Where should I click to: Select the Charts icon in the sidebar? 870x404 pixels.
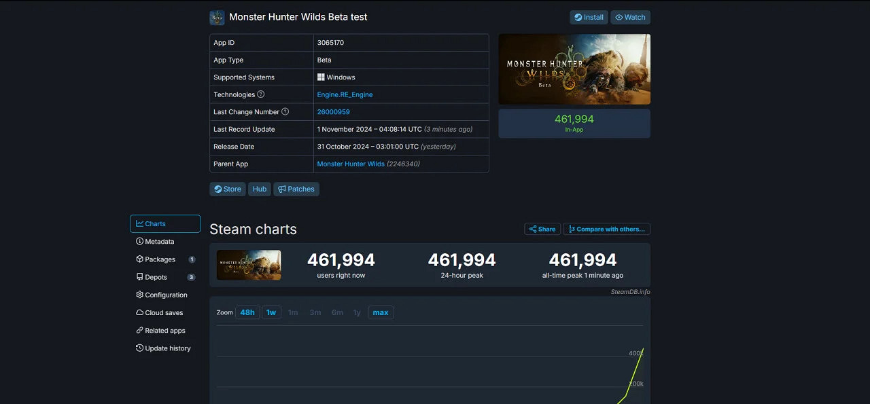(x=141, y=223)
